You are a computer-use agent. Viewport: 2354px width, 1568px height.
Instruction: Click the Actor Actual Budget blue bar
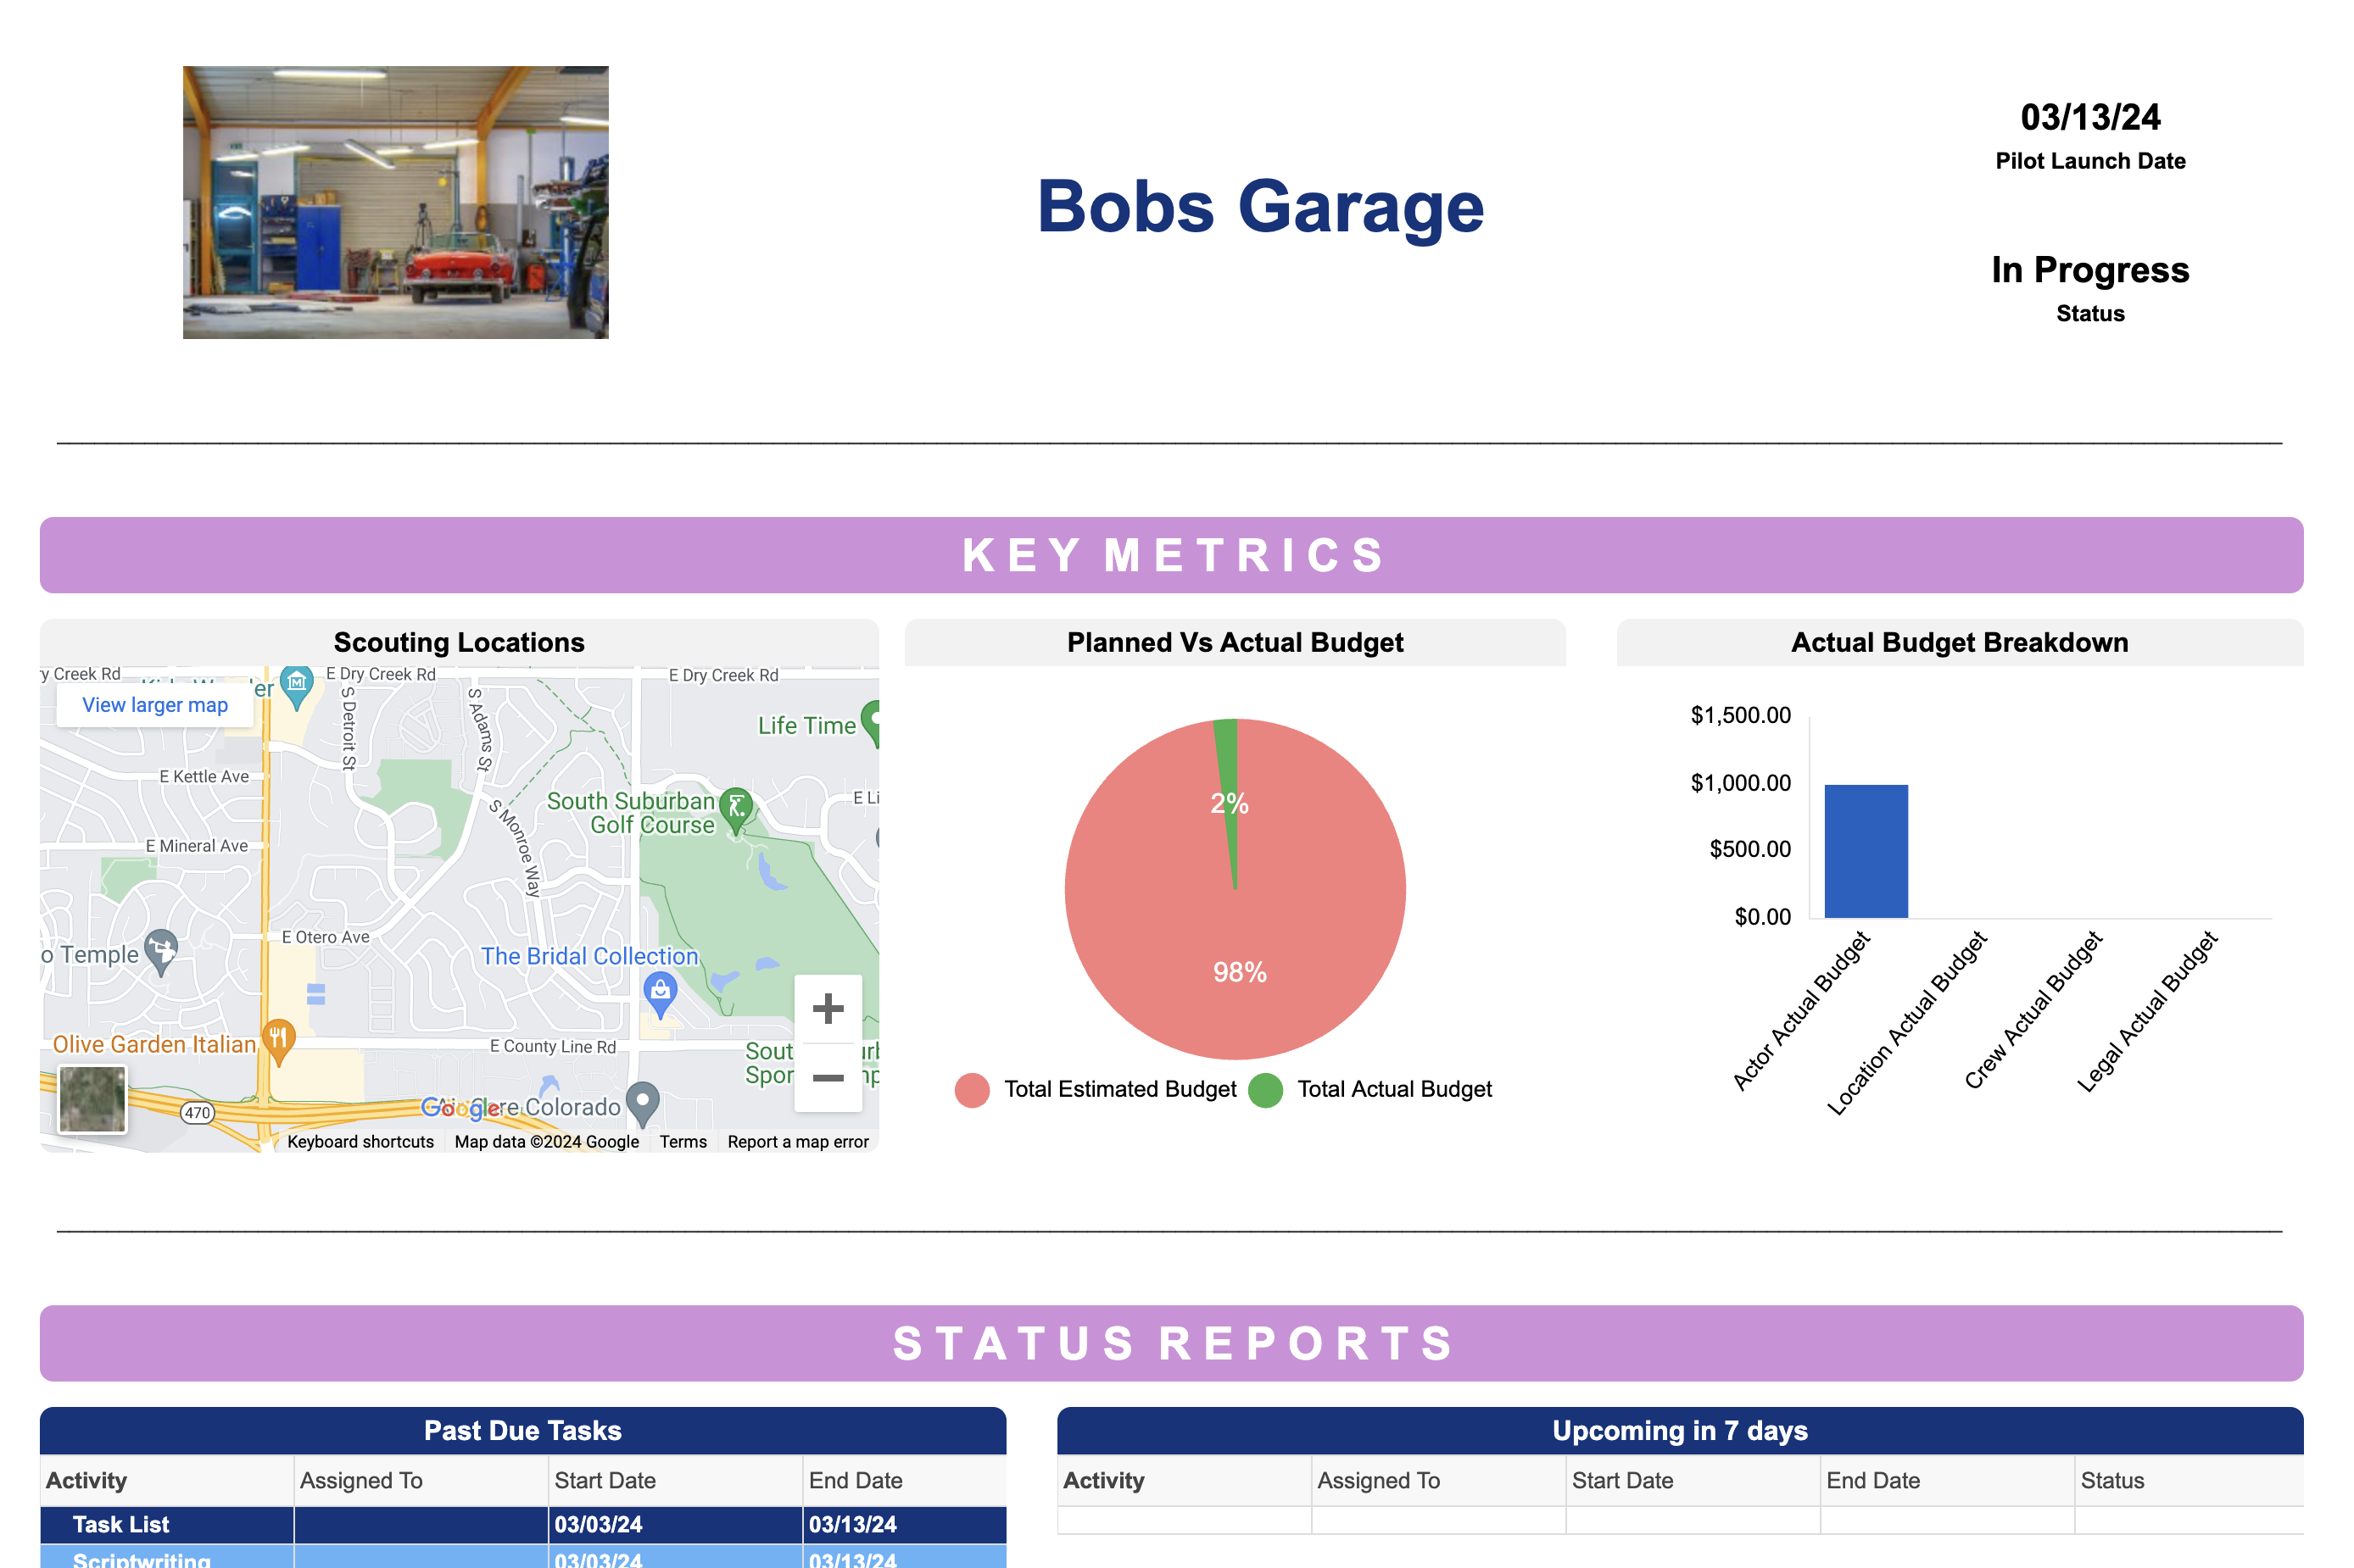point(1865,851)
